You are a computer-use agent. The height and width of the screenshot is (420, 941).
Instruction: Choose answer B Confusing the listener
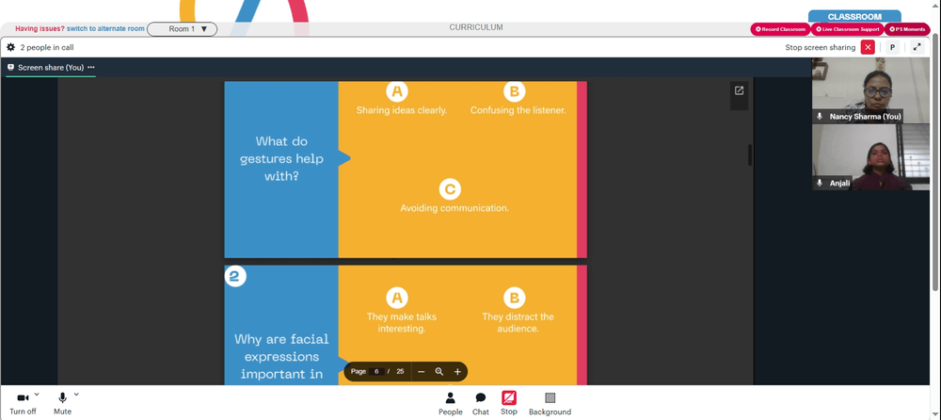coord(518,101)
